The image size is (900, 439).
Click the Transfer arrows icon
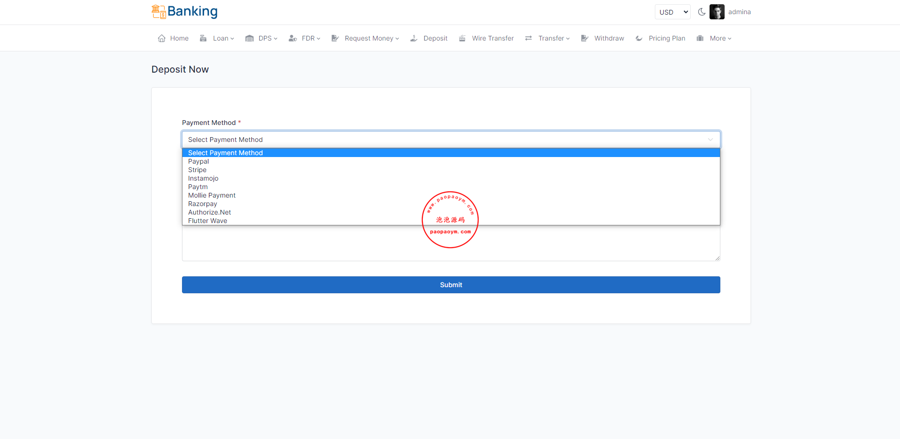point(528,39)
